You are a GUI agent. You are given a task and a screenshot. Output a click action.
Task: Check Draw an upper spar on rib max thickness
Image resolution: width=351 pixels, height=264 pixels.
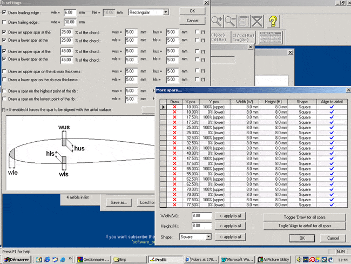[x=5, y=71]
